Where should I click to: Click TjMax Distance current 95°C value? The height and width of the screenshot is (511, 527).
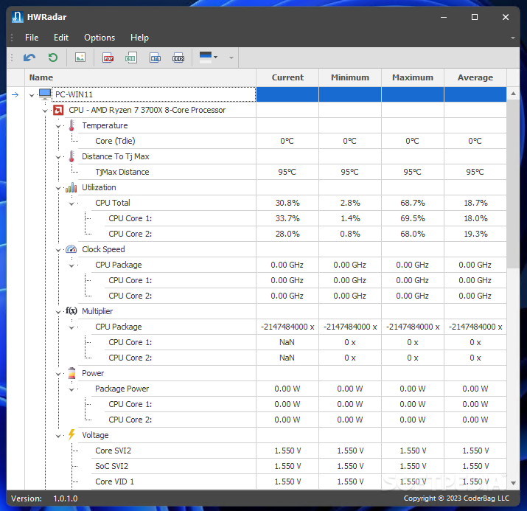(x=287, y=172)
